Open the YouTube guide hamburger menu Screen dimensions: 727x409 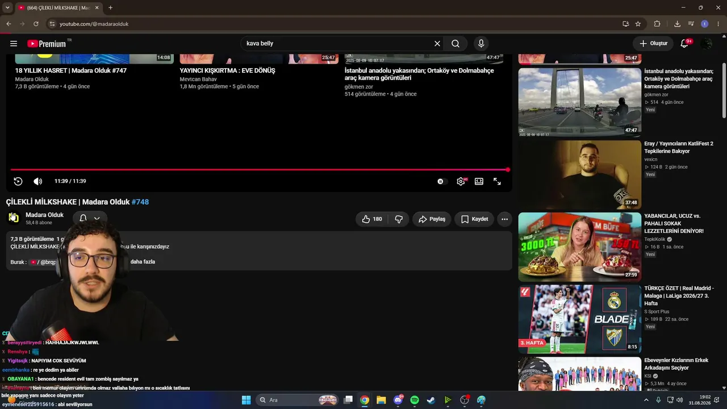click(x=14, y=44)
